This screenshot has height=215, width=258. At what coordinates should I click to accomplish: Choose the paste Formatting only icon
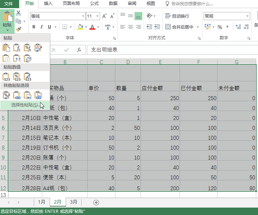(x=6, y=95)
